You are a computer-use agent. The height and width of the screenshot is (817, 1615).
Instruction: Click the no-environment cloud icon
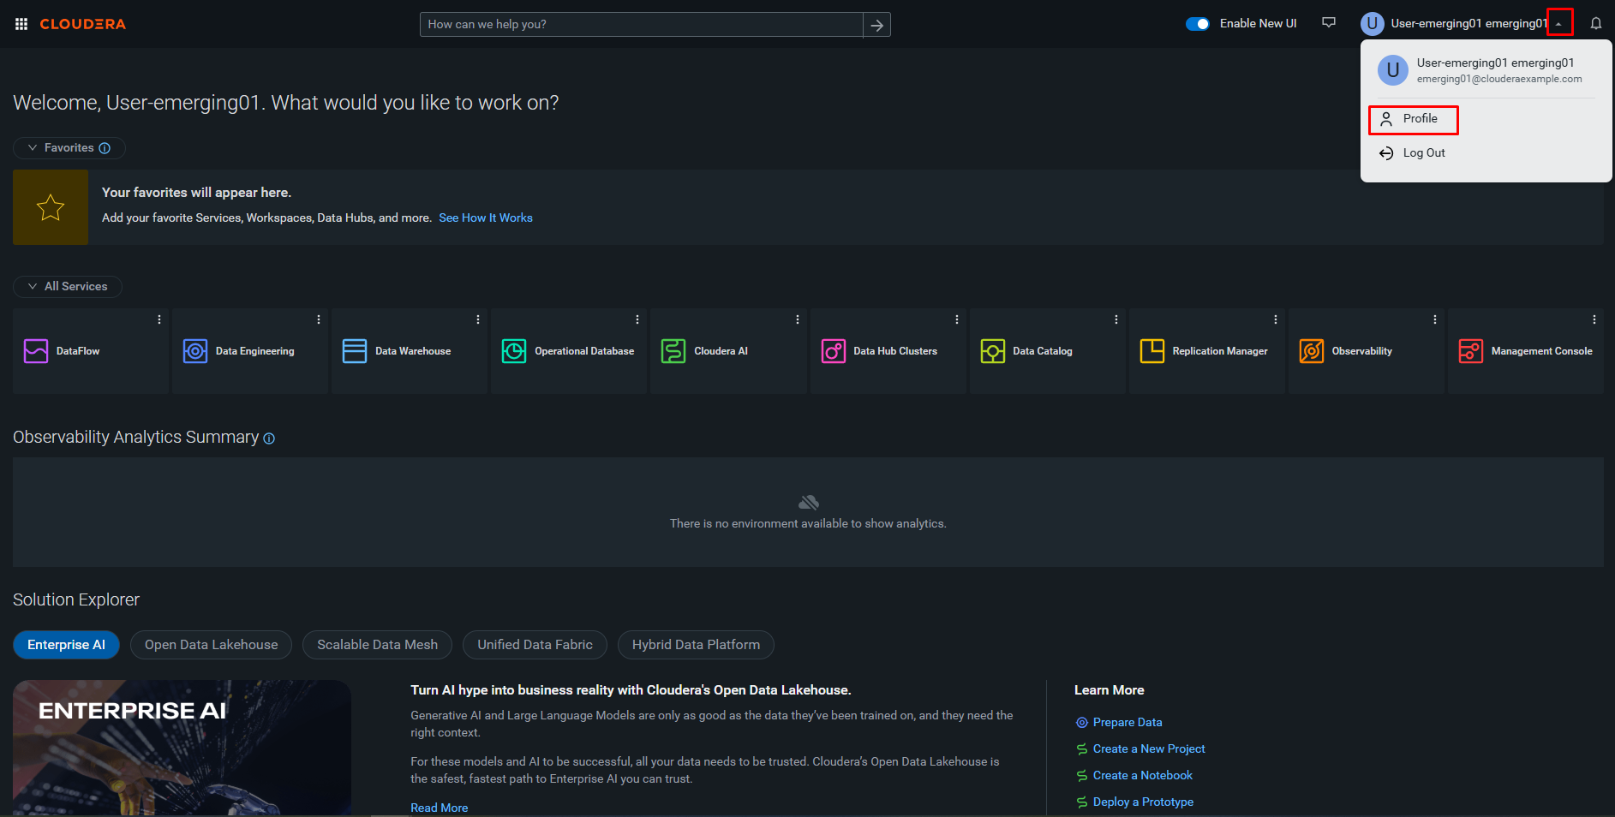pyautogui.click(x=808, y=502)
